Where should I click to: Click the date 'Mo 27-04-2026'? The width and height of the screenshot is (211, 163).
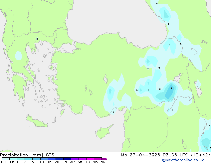tap(140, 155)
